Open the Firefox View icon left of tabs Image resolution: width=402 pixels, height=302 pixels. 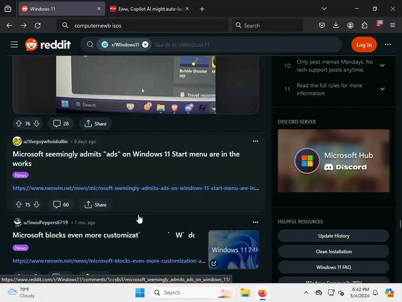click(x=8, y=9)
